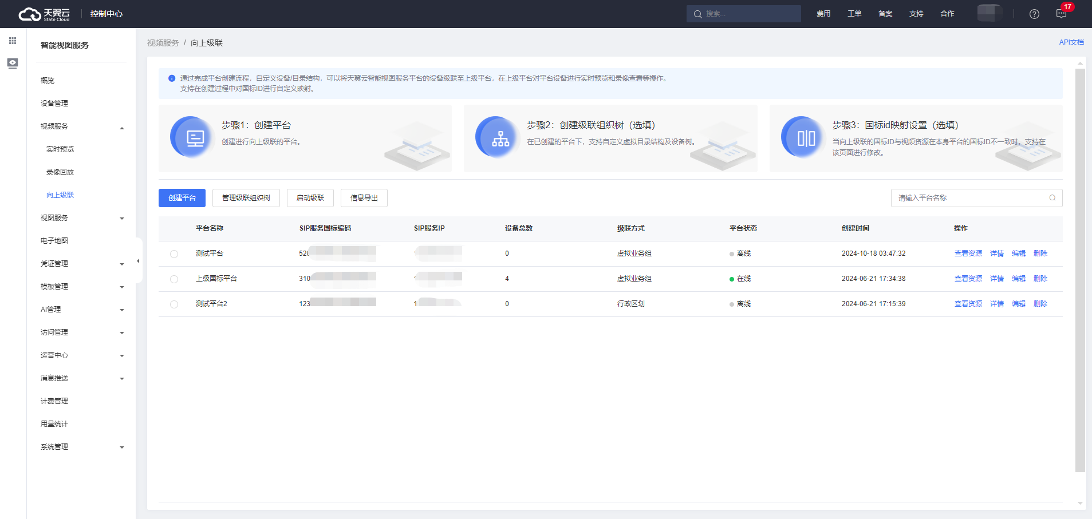Click the State Cloud logo
This screenshot has width=1092, height=519.
pyautogui.click(x=45, y=14)
